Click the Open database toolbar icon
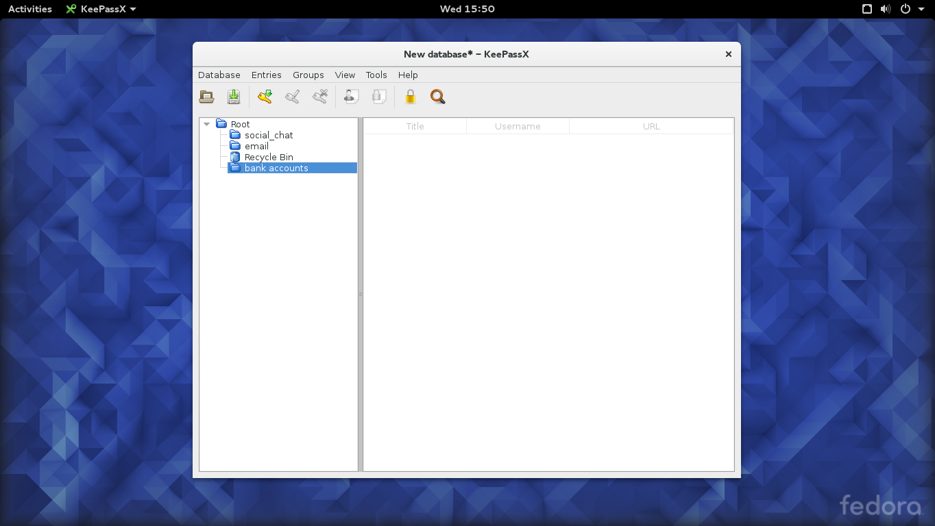This screenshot has width=935, height=526. 206,97
